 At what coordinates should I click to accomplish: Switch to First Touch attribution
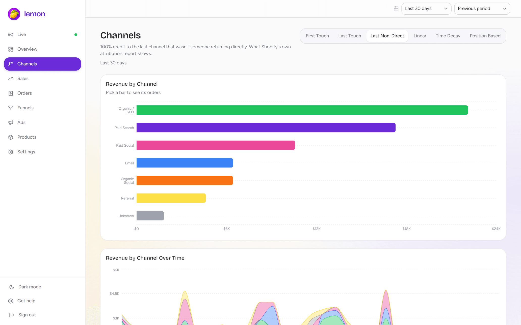click(317, 36)
